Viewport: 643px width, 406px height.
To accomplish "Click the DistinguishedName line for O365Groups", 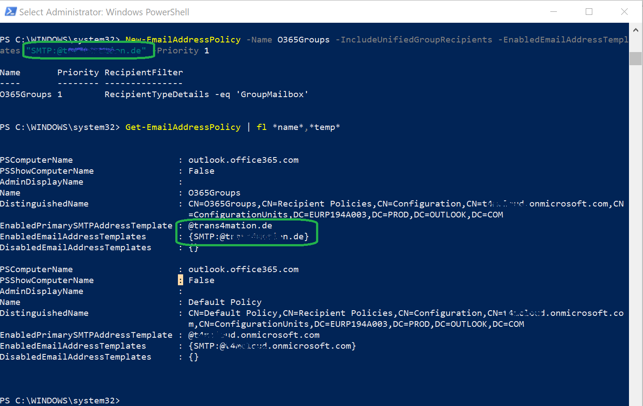I will click(306, 203).
